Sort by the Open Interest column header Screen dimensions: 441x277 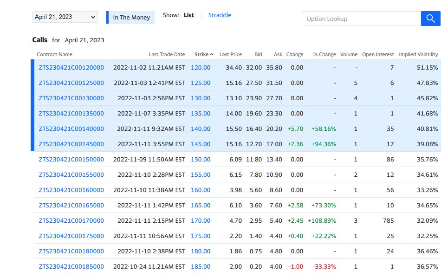click(x=378, y=54)
